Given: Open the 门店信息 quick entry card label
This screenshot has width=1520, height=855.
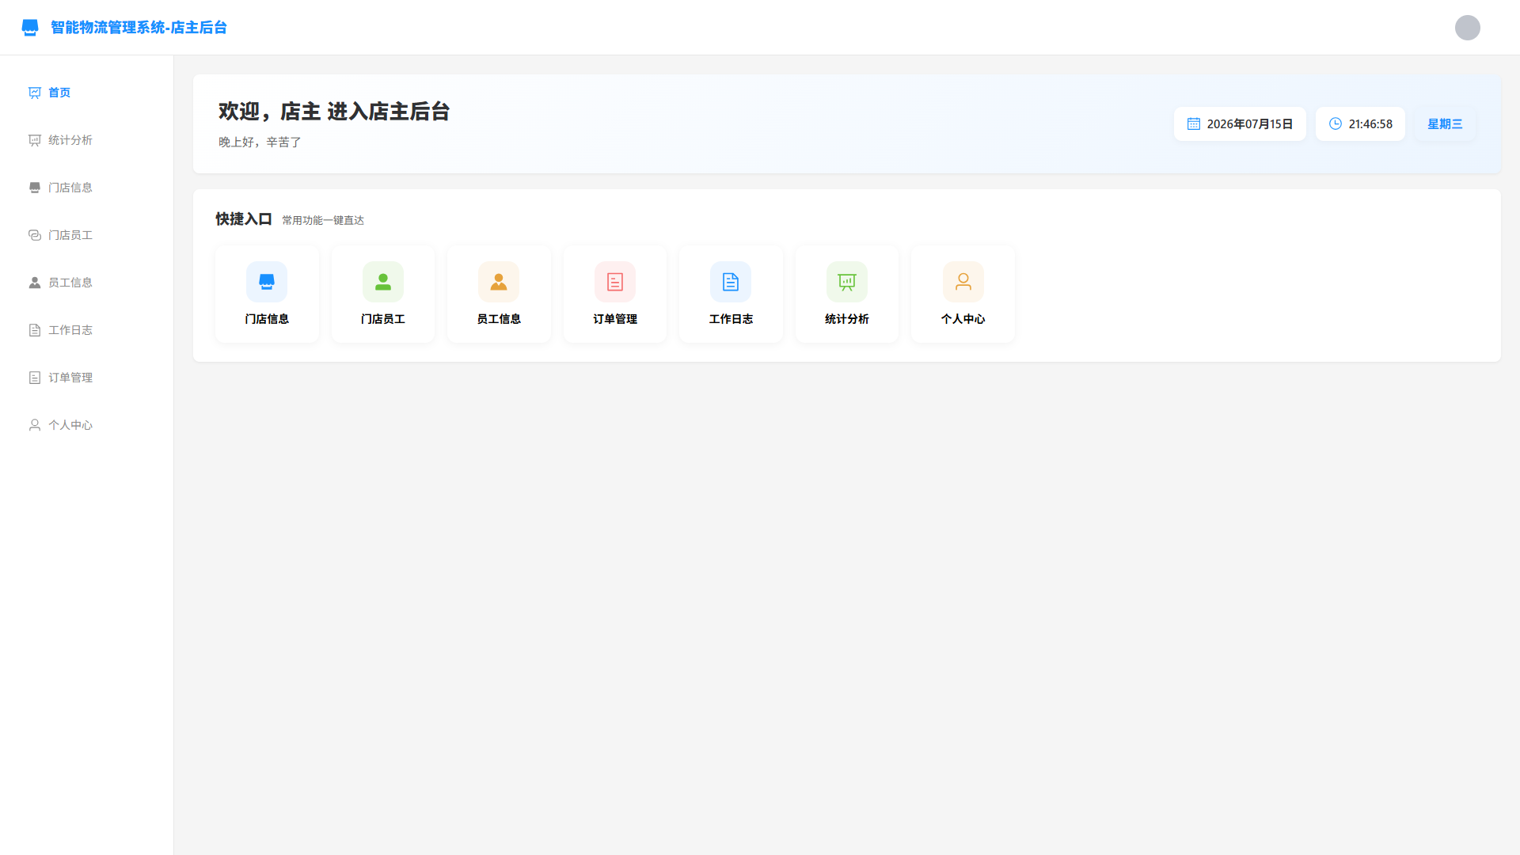Looking at the screenshot, I should (x=267, y=319).
